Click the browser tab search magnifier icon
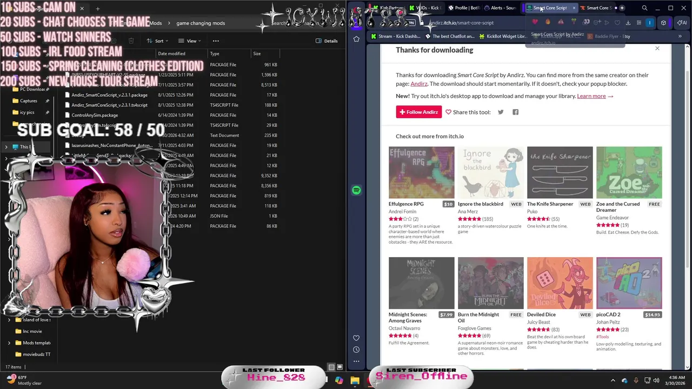 (x=644, y=8)
